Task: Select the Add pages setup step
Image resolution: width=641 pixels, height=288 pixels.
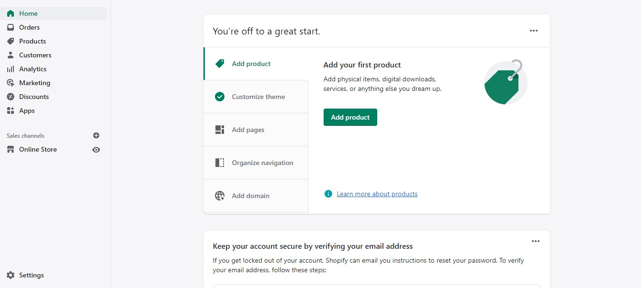Action: (248, 130)
